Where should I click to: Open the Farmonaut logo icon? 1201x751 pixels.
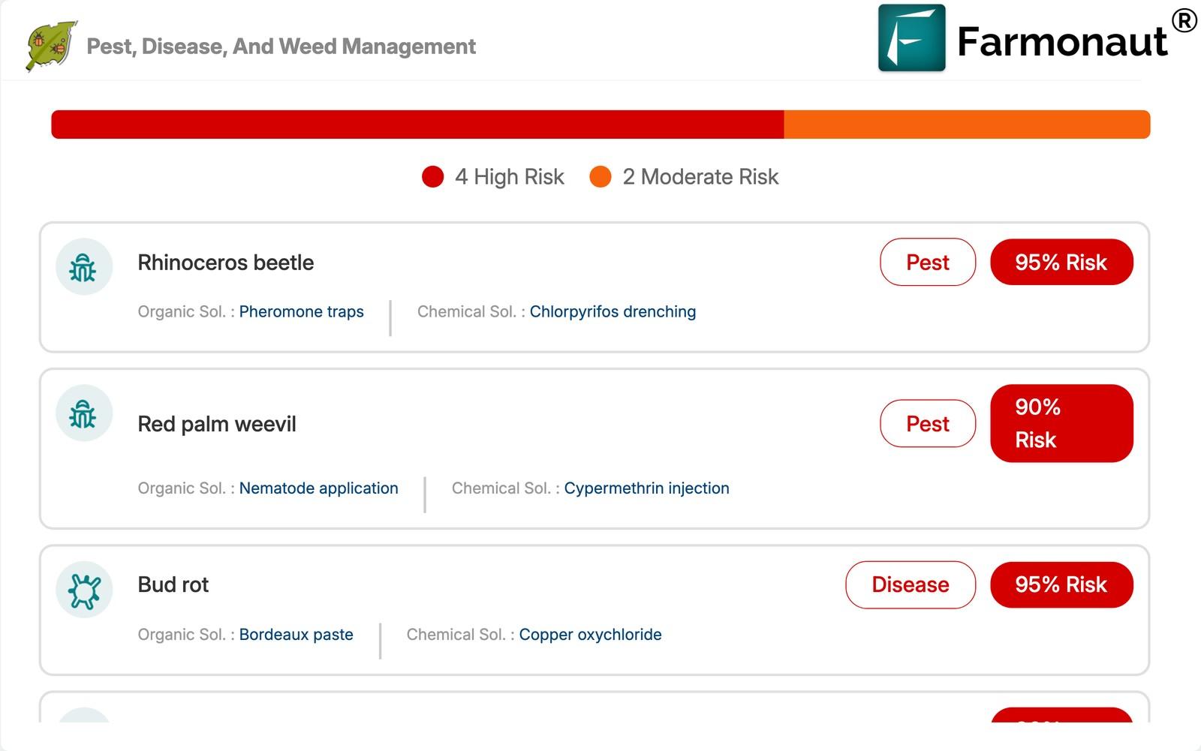coord(911,38)
